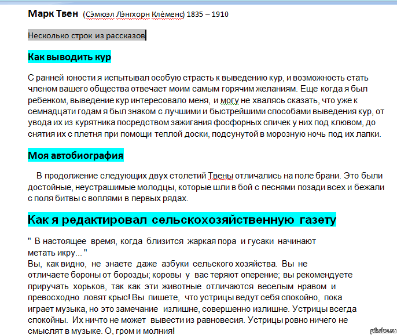Click the years '1835 – 1910'
Viewport: 397px width, 335px height.
208,14
